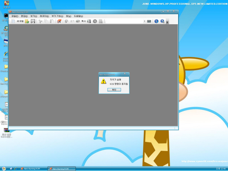
Task: Click the recorder drive icon beside dropdown
Action: point(149,21)
